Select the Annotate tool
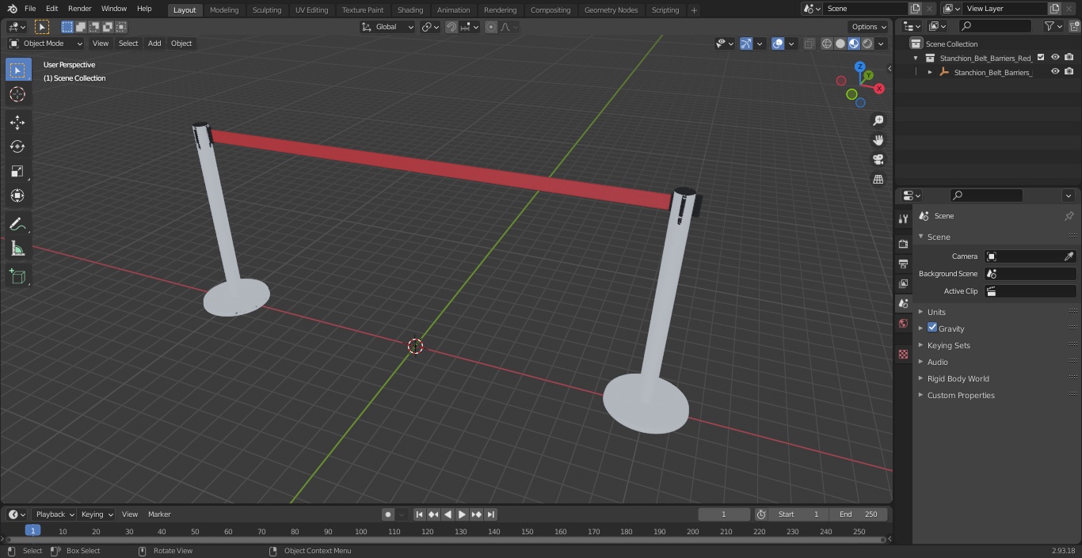Image resolution: width=1082 pixels, height=558 pixels. point(17,225)
